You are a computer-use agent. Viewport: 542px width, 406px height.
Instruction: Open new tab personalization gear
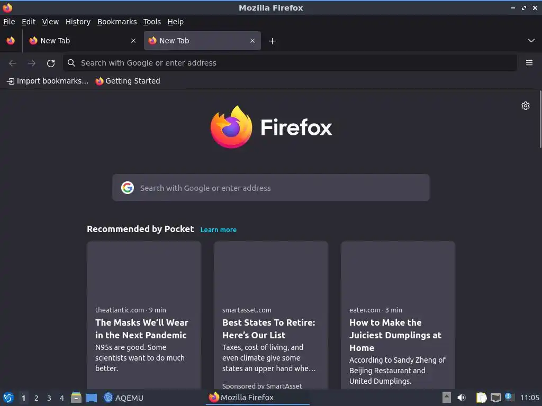[x=526, y=106]
